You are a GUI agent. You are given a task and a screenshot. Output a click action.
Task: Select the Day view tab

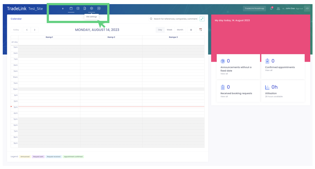[x=160, y=30]
